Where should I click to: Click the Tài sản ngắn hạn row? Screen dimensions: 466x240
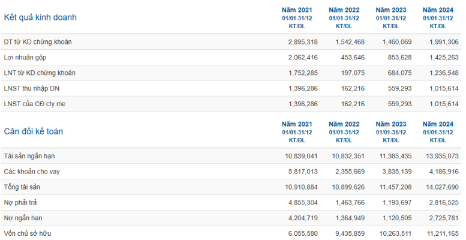coord(232,156)
